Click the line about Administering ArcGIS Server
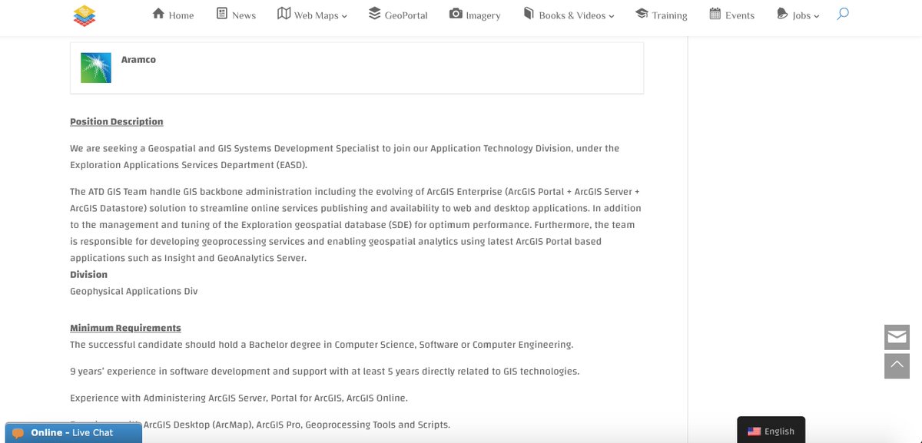922x443 pixels. pyautogui.click(x=239, y=398)
